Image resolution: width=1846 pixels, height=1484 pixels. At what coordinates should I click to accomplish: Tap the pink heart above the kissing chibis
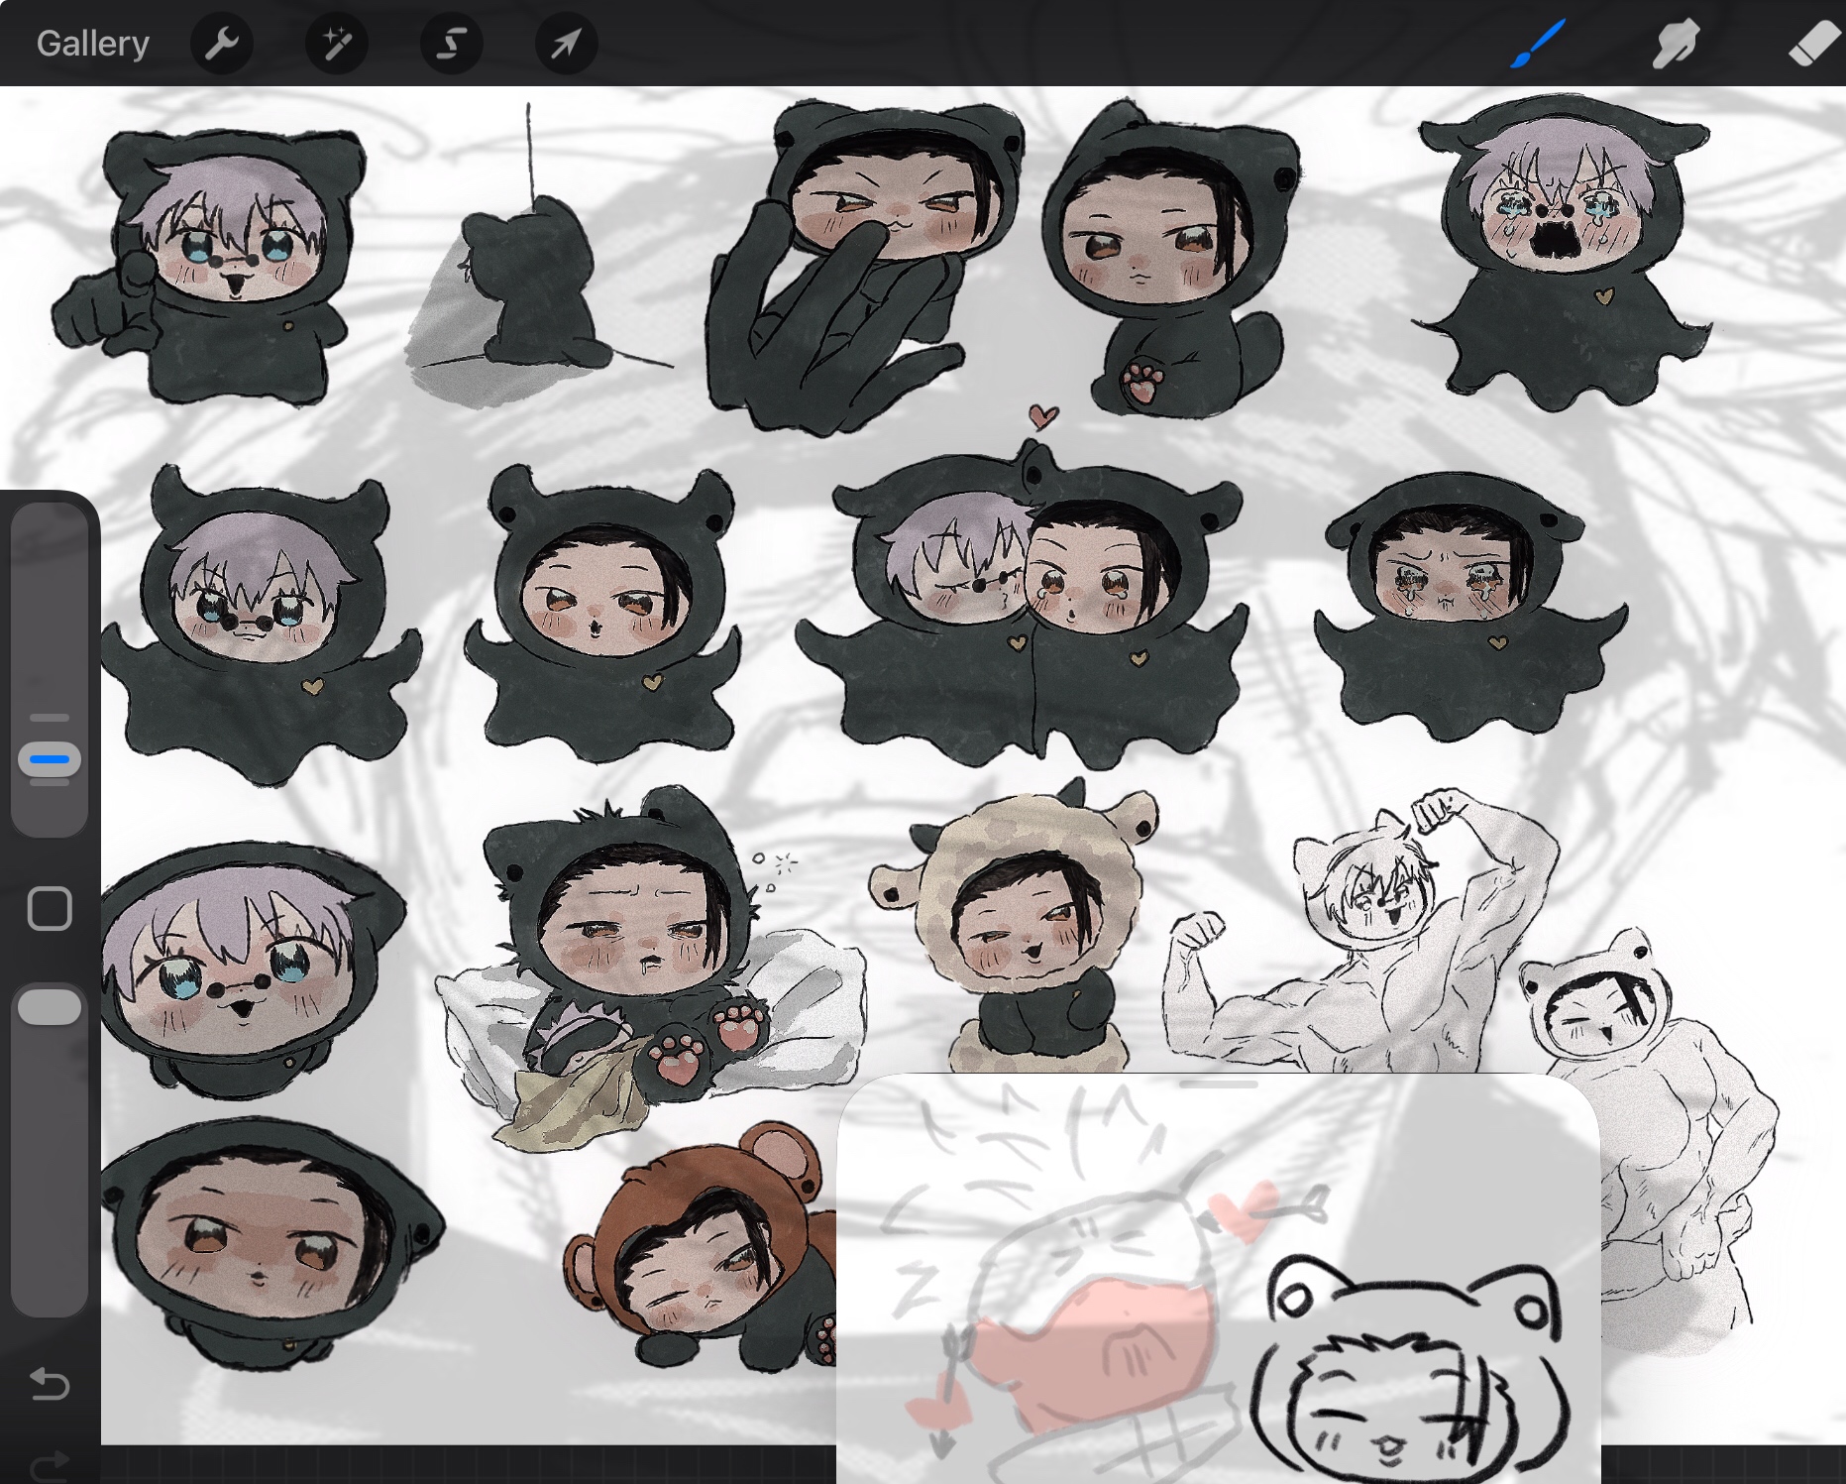(x=1042, y=415)
